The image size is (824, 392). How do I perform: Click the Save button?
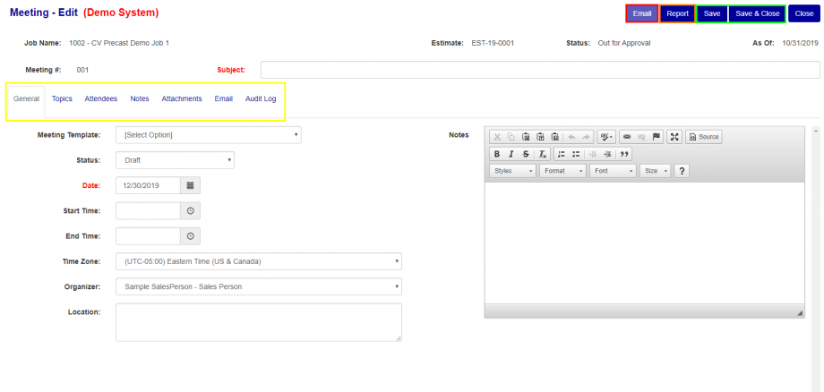tap(712, 13)
